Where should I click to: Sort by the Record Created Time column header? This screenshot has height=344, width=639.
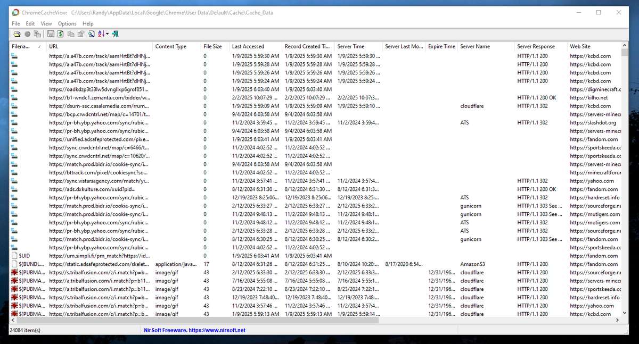coord(308,47)
